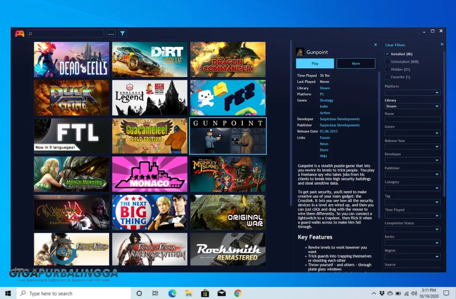The image size is (456, 299).
Task: Select the FTL game cover thumbnail
Action: tap(71, 135)
